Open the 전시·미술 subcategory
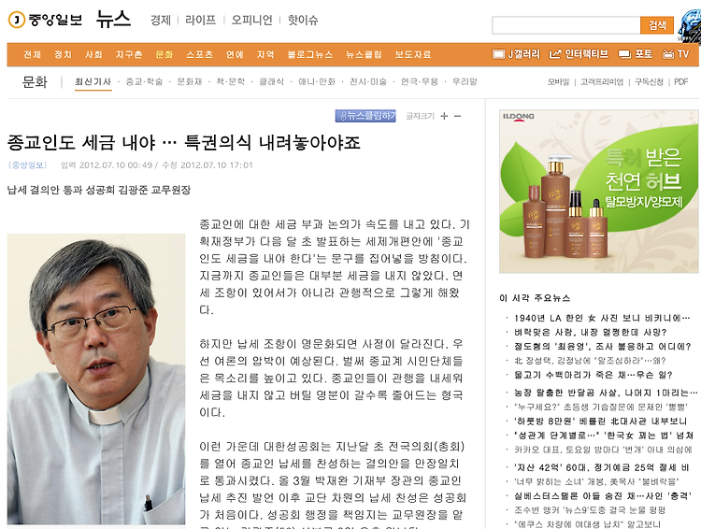Screen dimensions: 701x529 pyautogui.click(x=368, y=82)
